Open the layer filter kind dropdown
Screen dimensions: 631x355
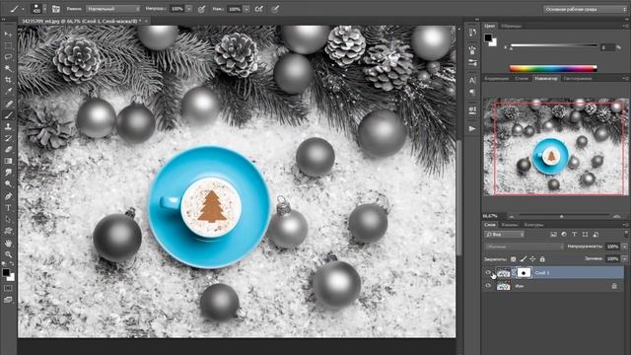point(504,235)
